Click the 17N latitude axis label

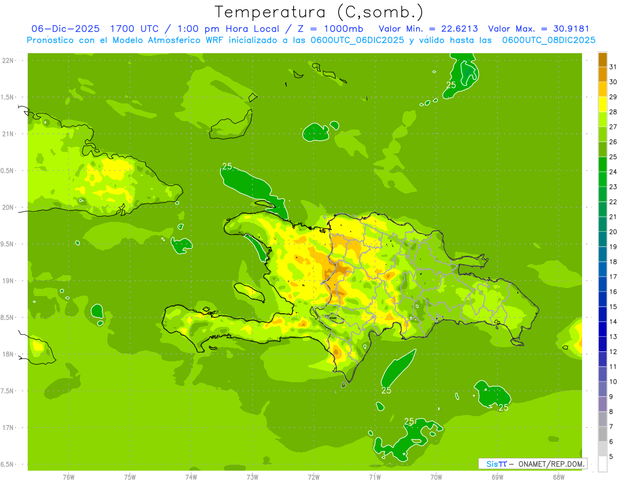[8, 428]
